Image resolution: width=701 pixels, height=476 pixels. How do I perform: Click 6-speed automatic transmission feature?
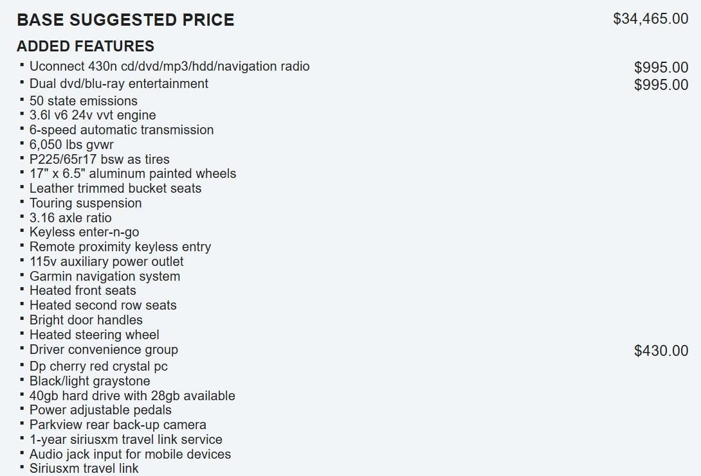coord(122,130)
